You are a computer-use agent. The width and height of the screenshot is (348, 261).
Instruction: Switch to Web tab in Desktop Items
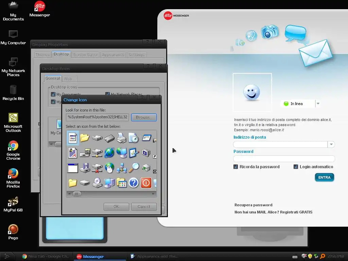(69, 79)
